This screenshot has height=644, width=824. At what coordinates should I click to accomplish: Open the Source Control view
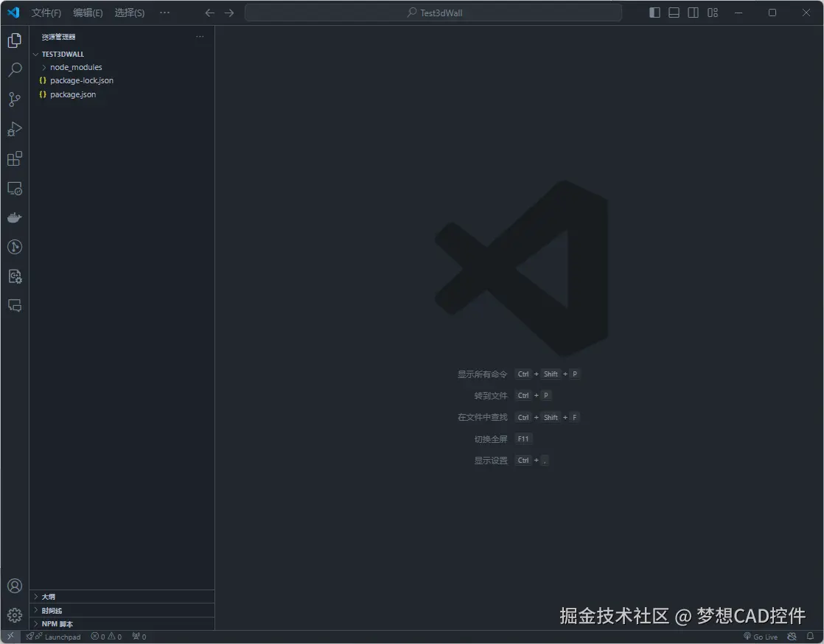15,99
